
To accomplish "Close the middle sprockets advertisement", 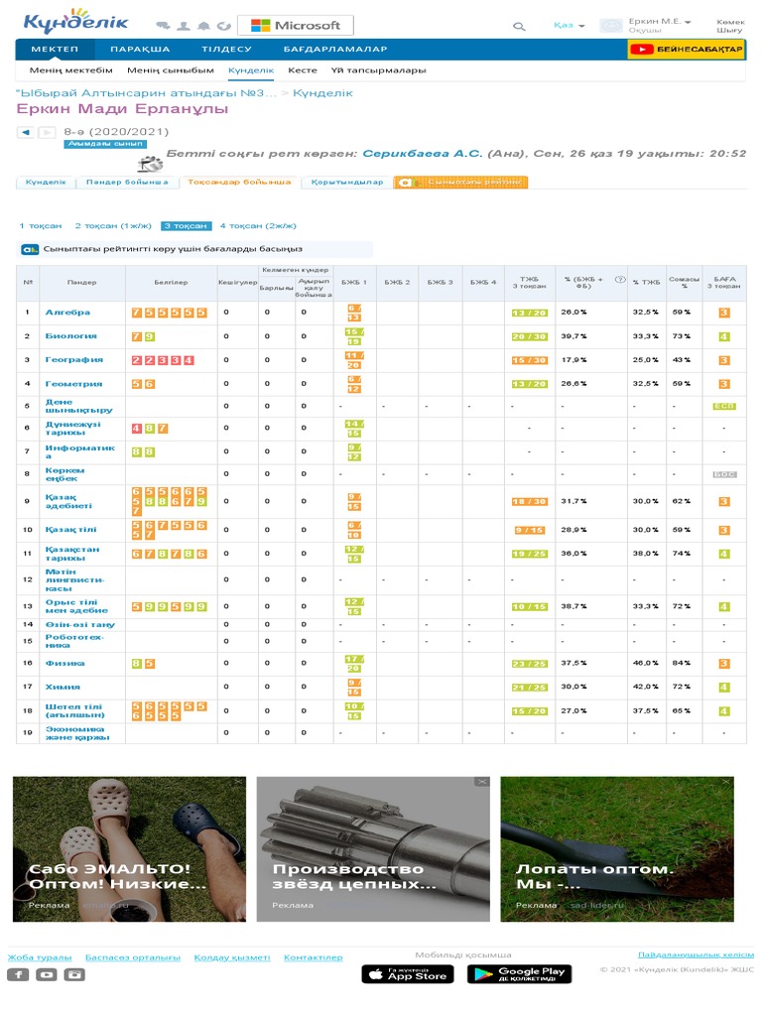I will click(482, 782).
